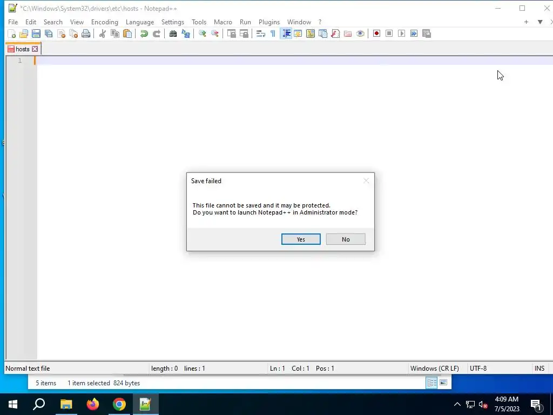Click the INS status bar indicator
This screenshot has width=553, height=415.
click(x=539, y=369)
